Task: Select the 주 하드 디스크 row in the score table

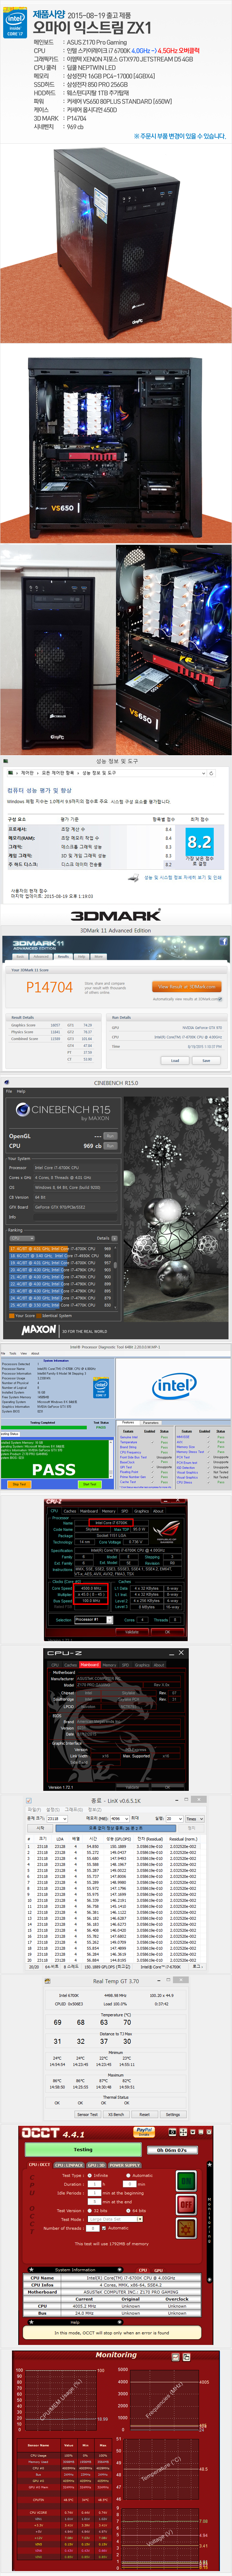Action: pyautogui.click(x=90, y=865)
